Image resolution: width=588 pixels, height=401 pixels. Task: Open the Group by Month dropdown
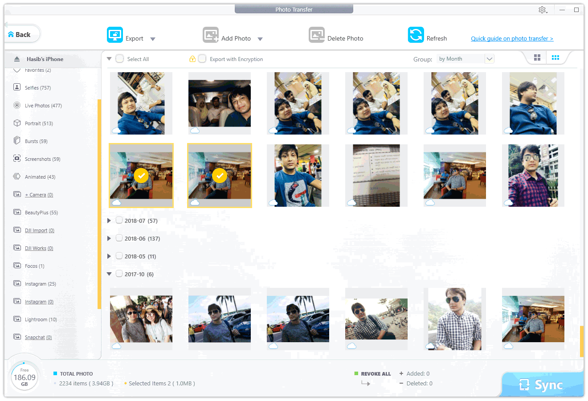pyautogui.click(x=489, y=59)
